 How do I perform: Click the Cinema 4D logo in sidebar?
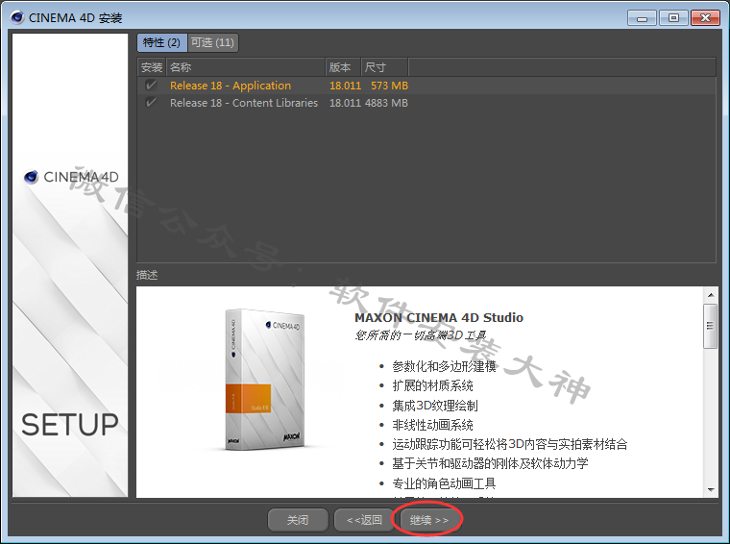[71, 177]
